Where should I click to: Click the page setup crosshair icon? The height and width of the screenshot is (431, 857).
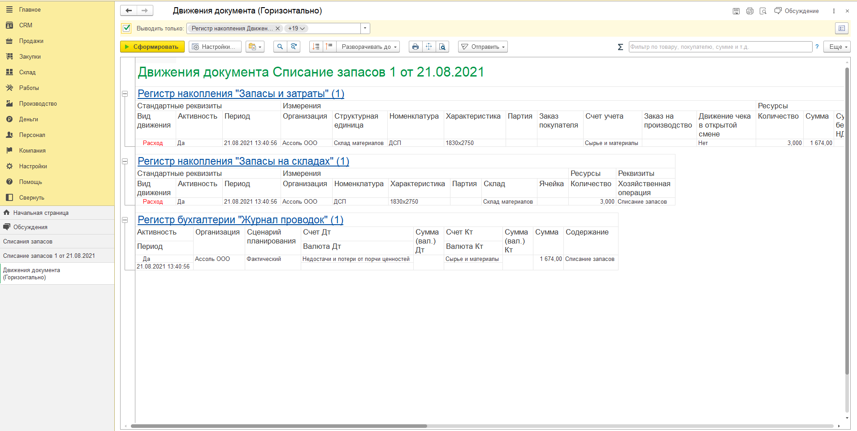pyautogui.click(x=429, y=47)
